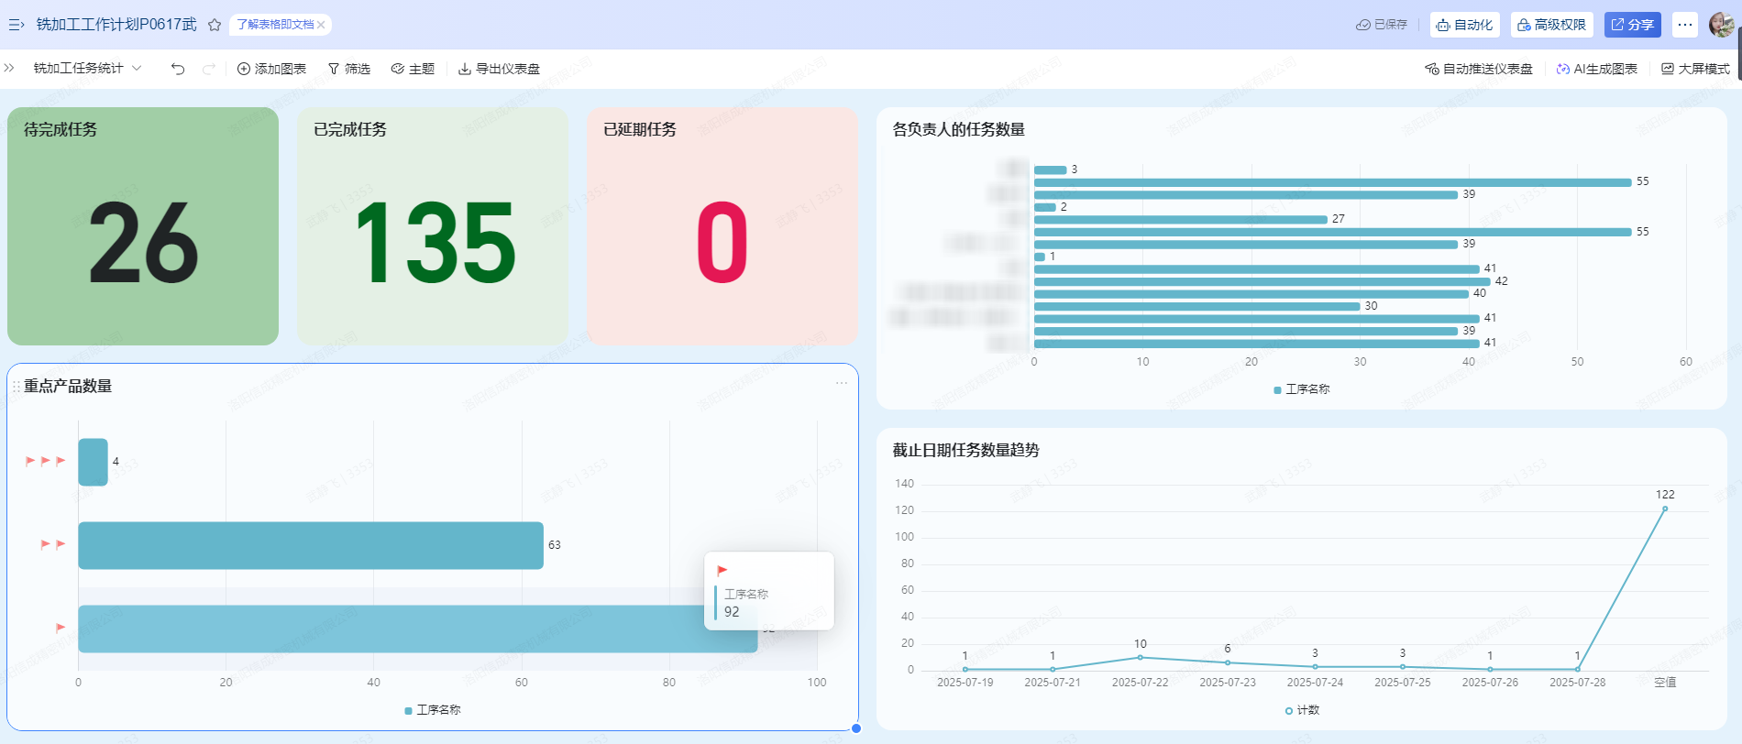Toggle 工序名称 legend in 各负责人的任务数量 chart
Viewport: 1742px width, 744px height.
[1302, 389]
